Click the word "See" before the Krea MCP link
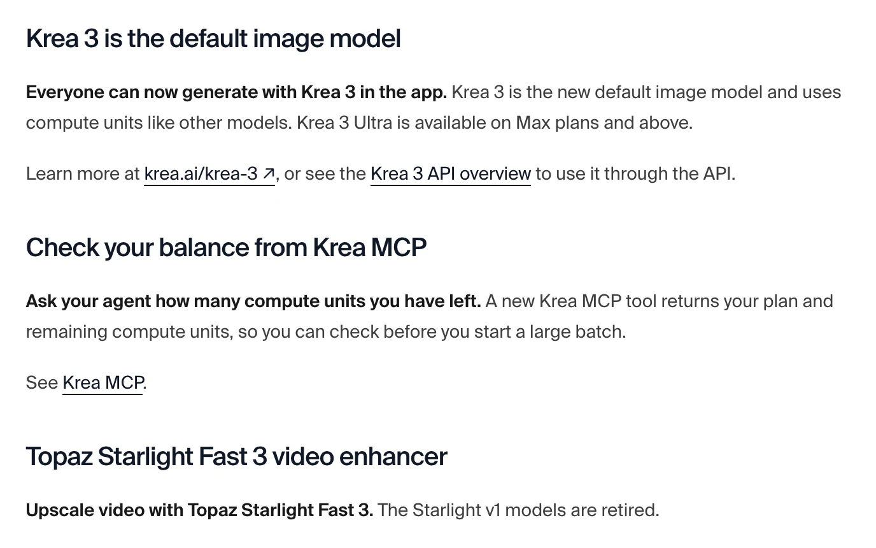 coord(42,382)
